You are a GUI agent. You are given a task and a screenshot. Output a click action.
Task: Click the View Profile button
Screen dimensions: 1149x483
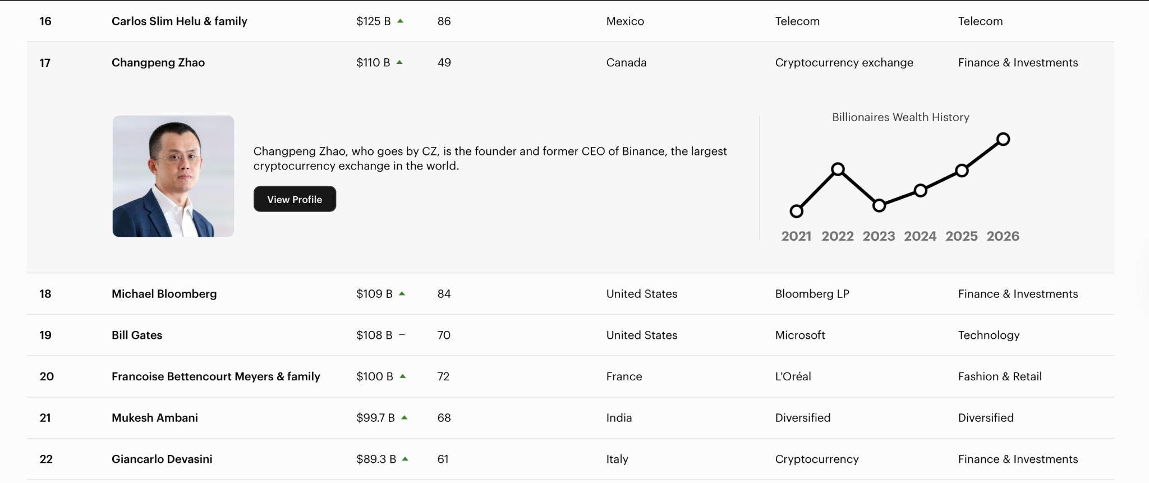tap(294, 199)
